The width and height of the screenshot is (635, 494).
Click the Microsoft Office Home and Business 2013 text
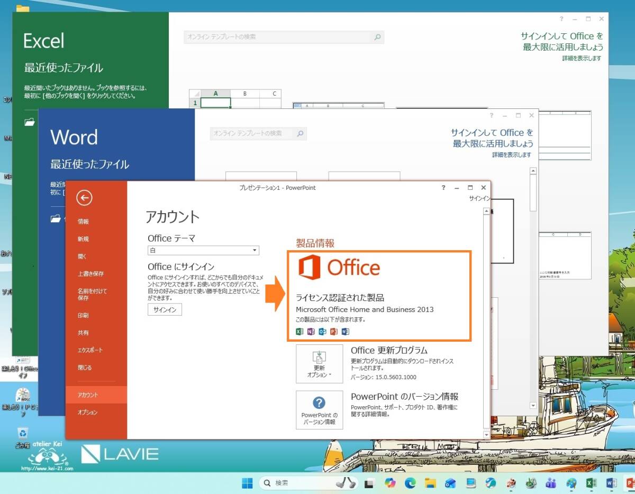[x=365, y=309]
